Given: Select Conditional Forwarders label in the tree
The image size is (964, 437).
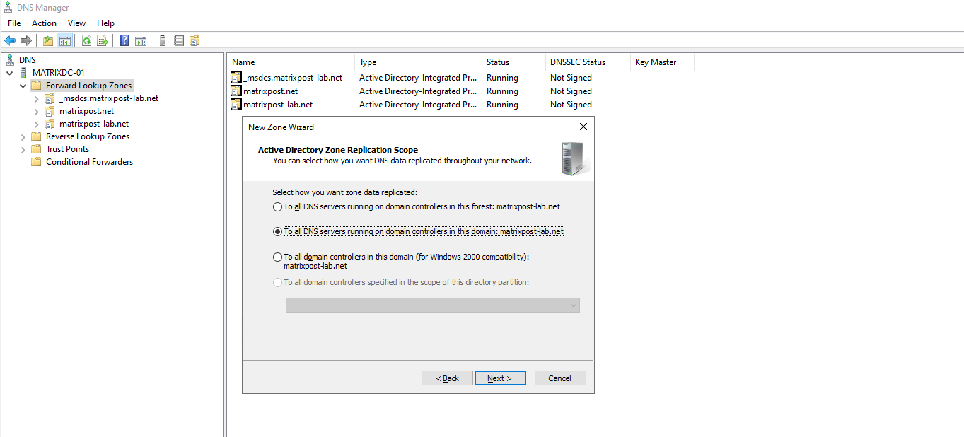Looking at the screenshot, I should (x=89, y=162).
